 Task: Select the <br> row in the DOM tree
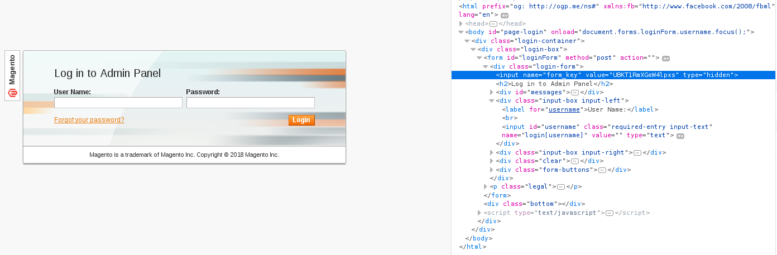tap(509, 118)
